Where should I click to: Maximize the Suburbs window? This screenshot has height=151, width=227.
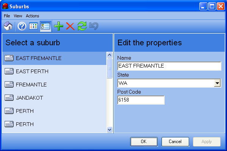212,6
